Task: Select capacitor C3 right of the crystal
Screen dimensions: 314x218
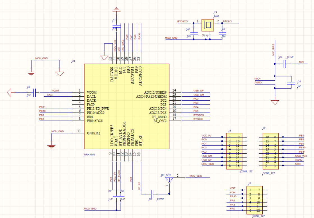Action: click(222, 32)
